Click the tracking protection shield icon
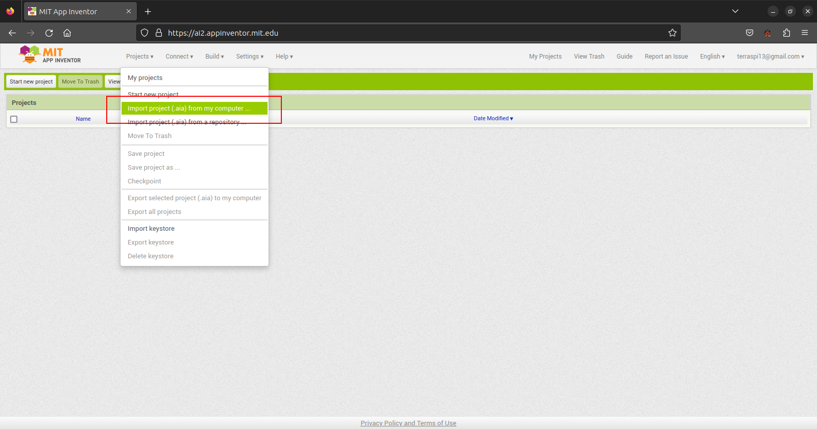This screenshot has height=430, width=817. (x=145, y=33)
